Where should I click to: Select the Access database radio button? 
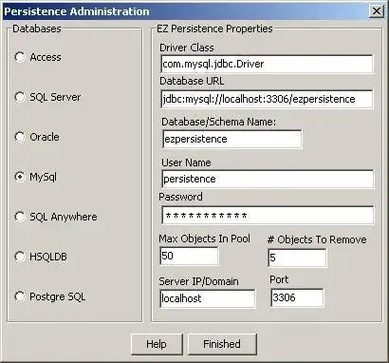(20, 57)
